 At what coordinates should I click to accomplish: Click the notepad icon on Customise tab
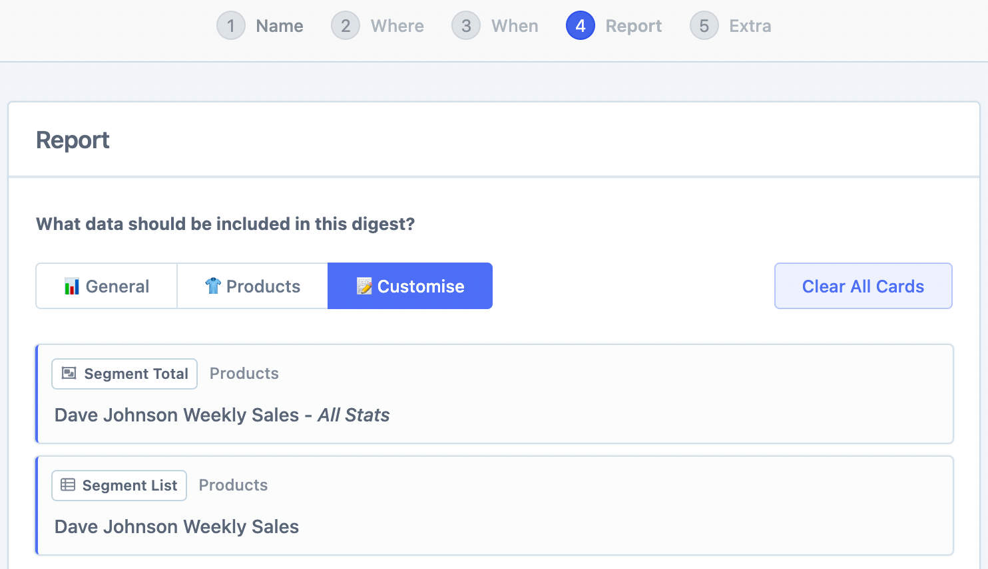tap(364, 286)
